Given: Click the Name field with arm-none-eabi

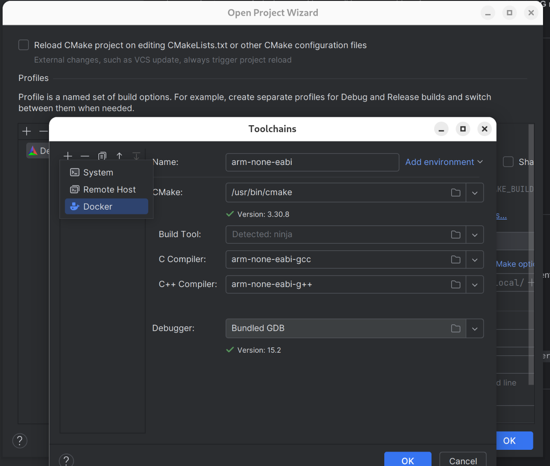Looking at the screenshot, I should [312, 162].
